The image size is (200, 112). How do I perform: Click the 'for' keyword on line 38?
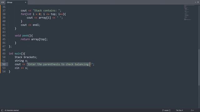click(23, 14)
